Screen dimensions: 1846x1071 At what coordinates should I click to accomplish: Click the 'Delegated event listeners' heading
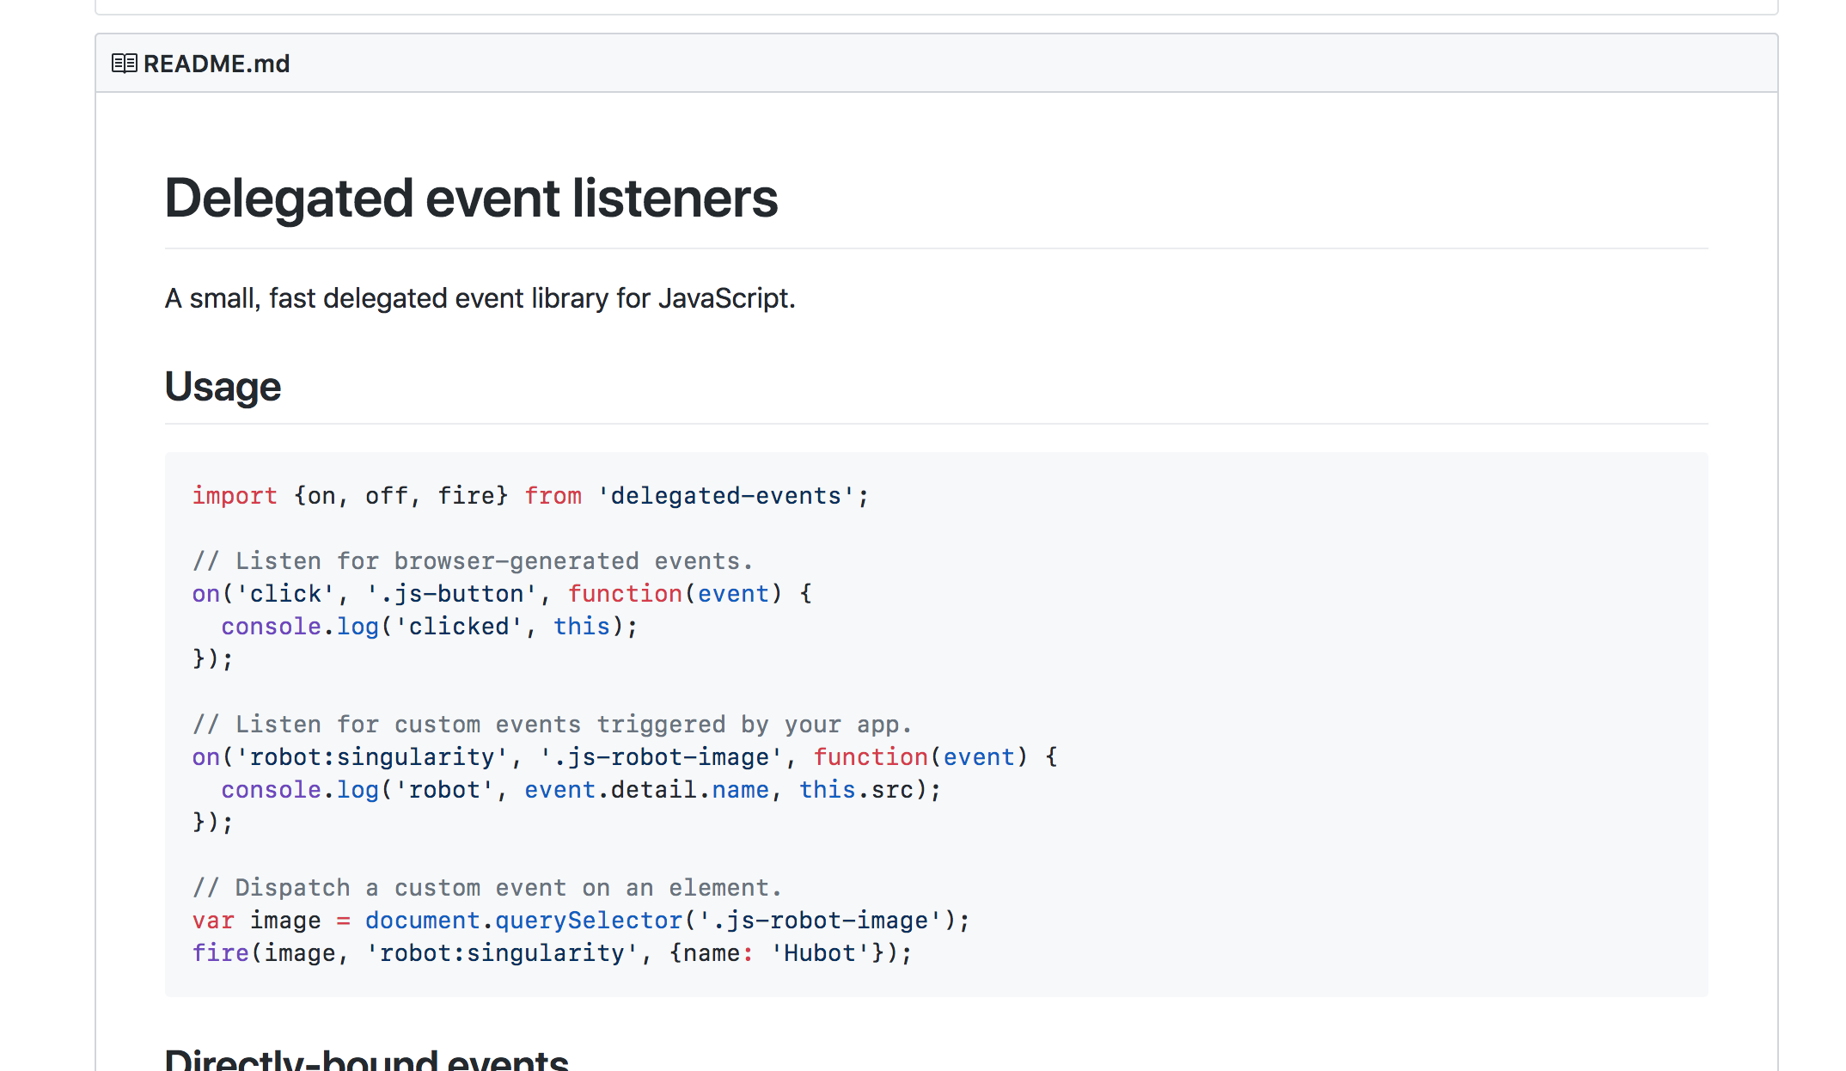[471, 199]
